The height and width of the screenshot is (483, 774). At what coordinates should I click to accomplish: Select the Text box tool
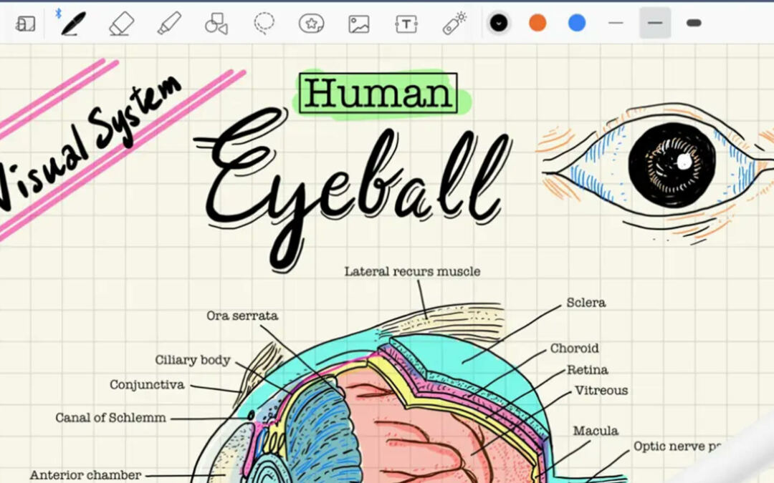tap(406, 24)
